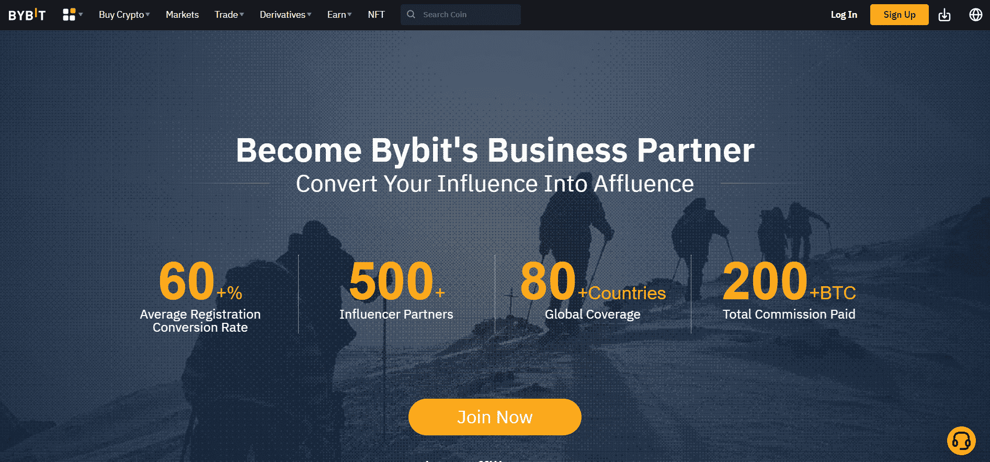Viewport: 990px width, 462px height.
Task: Expand the Buy Crypto dropdown
Action: (x=124, y=15)
